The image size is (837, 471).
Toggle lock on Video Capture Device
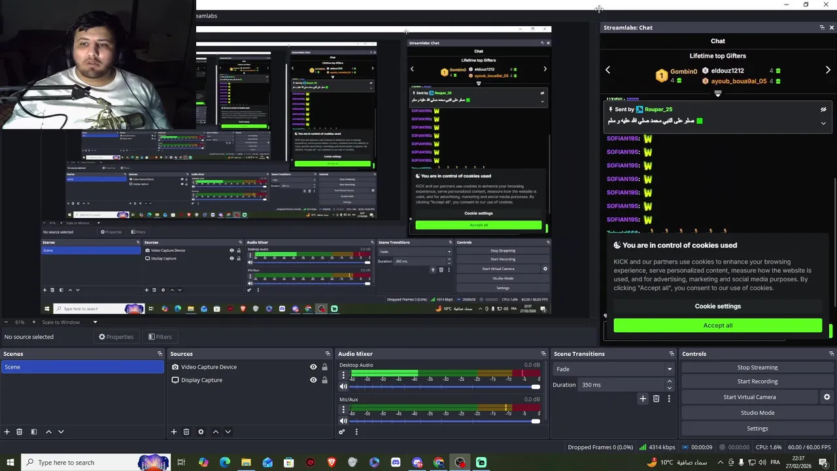coord(324,367)
